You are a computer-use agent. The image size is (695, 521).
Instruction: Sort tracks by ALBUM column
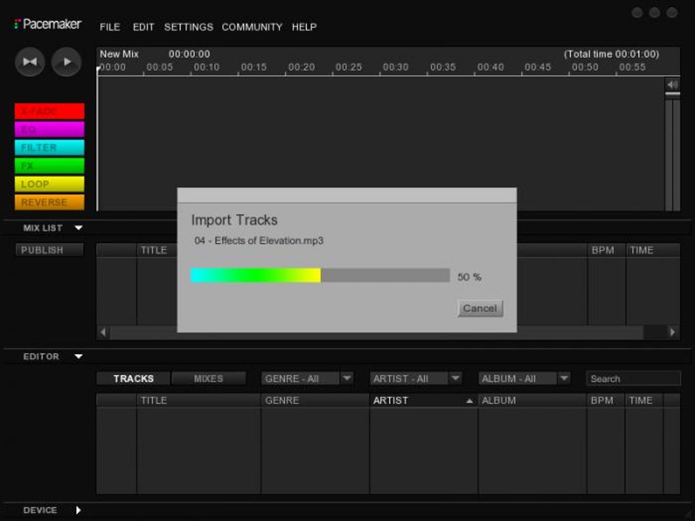[x=532, y=400]
